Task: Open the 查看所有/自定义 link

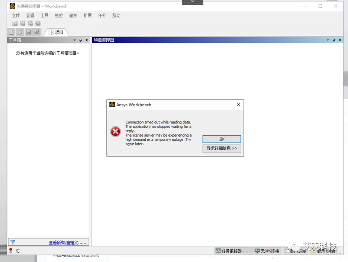Action: (67, 243)
